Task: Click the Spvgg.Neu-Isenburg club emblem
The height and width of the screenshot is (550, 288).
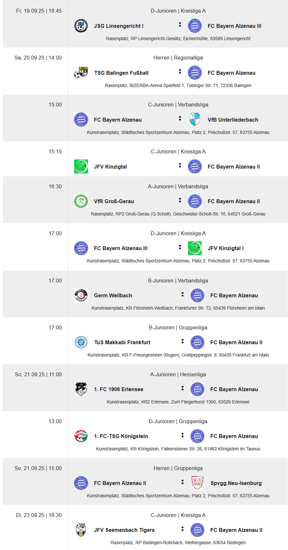Action: pos(197,483)
